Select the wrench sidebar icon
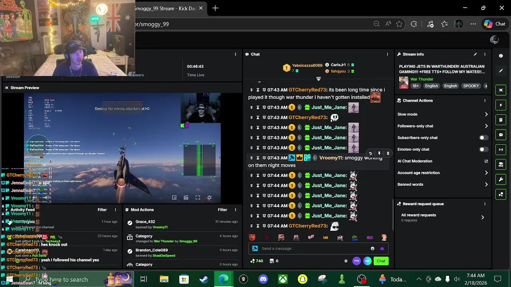The image size is (511, 287). pyautogui.click(x=501, y=179)
